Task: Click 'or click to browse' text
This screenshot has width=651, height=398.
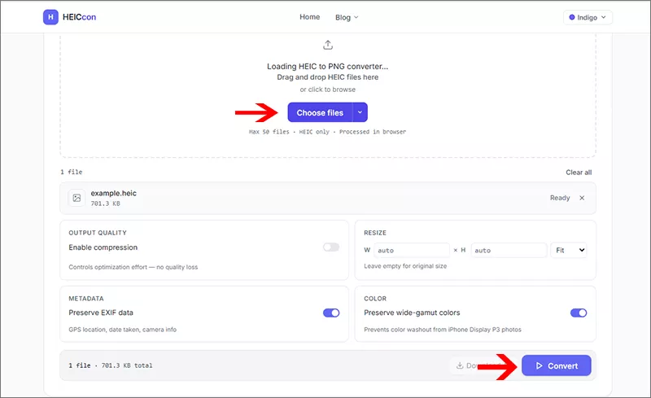Action: tap(328, 90)
